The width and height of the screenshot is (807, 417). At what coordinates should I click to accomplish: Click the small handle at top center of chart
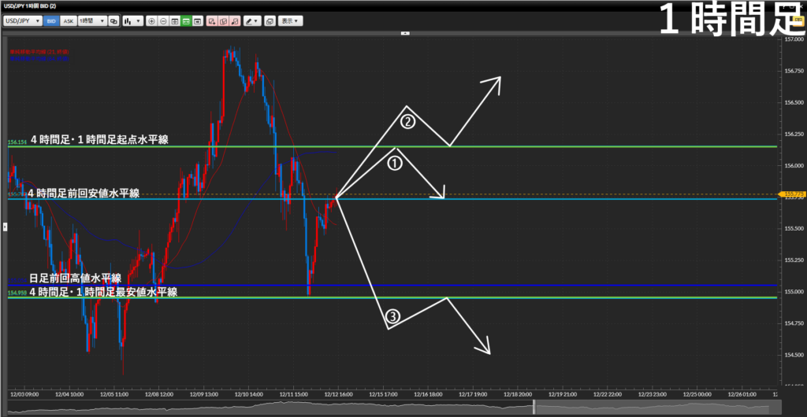[x=406, y=34]
